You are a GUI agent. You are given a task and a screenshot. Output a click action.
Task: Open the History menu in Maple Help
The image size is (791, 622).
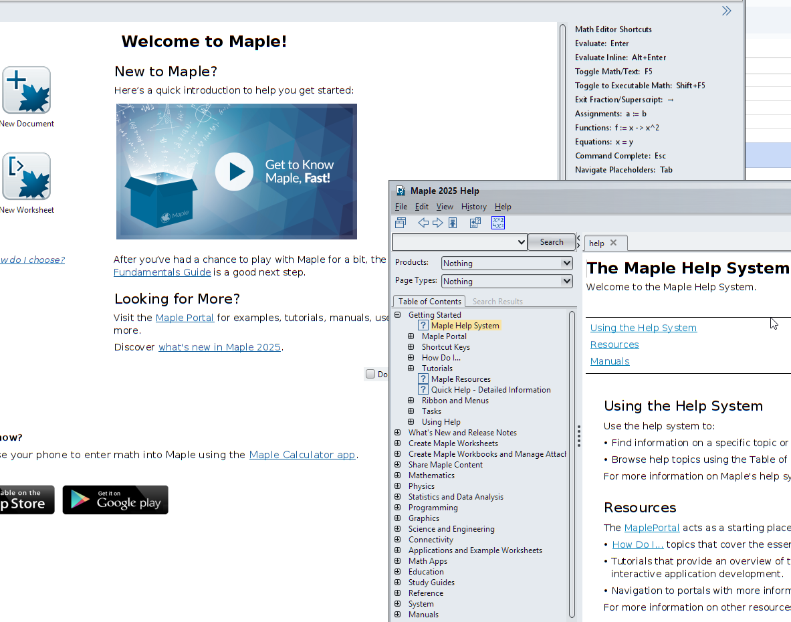pyautogui.click(x=473, y=206)
